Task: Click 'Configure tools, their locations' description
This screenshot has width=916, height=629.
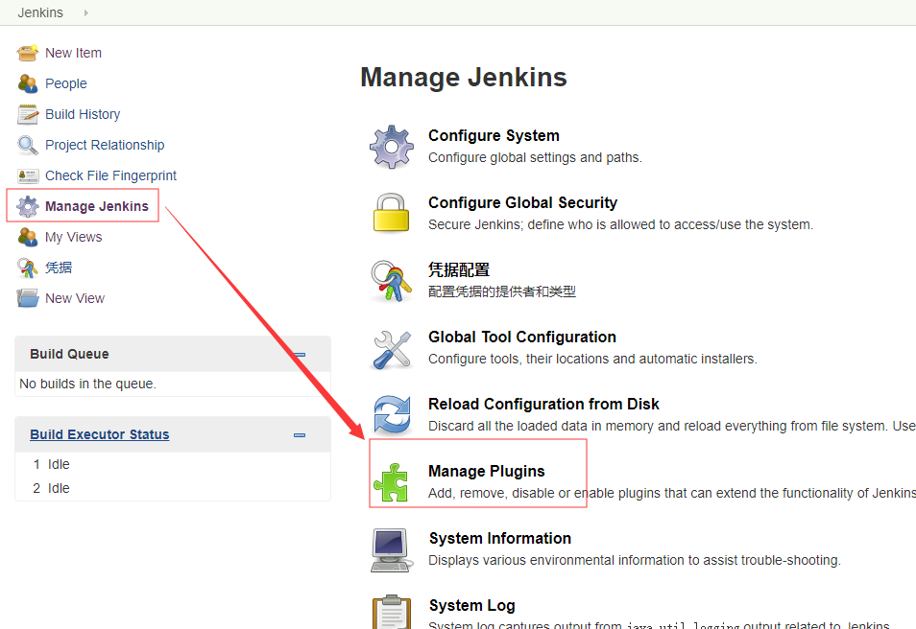Action: click(x=592, y=359)
